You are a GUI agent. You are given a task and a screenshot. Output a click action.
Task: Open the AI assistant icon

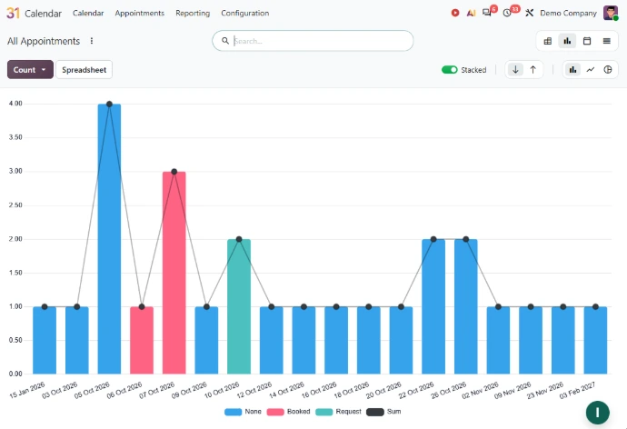click(471, 14)
